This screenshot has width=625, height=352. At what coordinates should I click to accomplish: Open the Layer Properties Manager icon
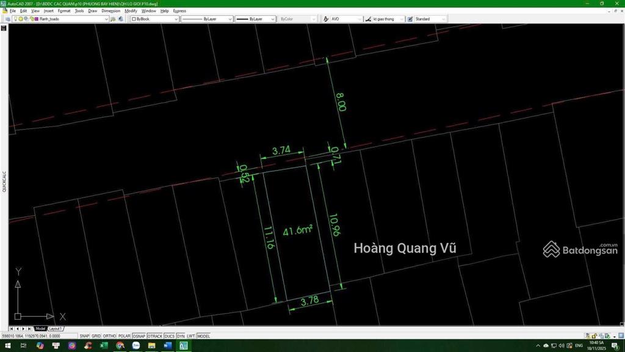tap(7, 19)
